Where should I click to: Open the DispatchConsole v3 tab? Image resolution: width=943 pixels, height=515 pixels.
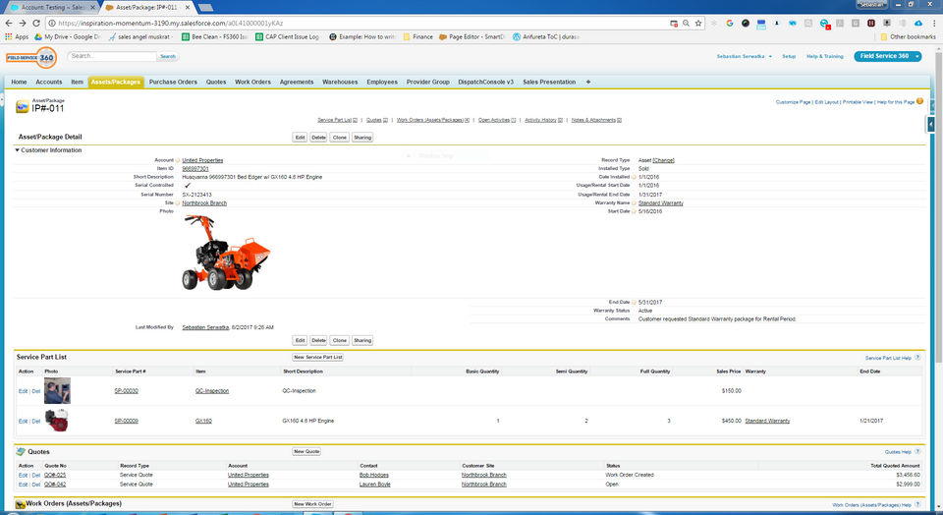pyautogui.click(x=486, y=82)
